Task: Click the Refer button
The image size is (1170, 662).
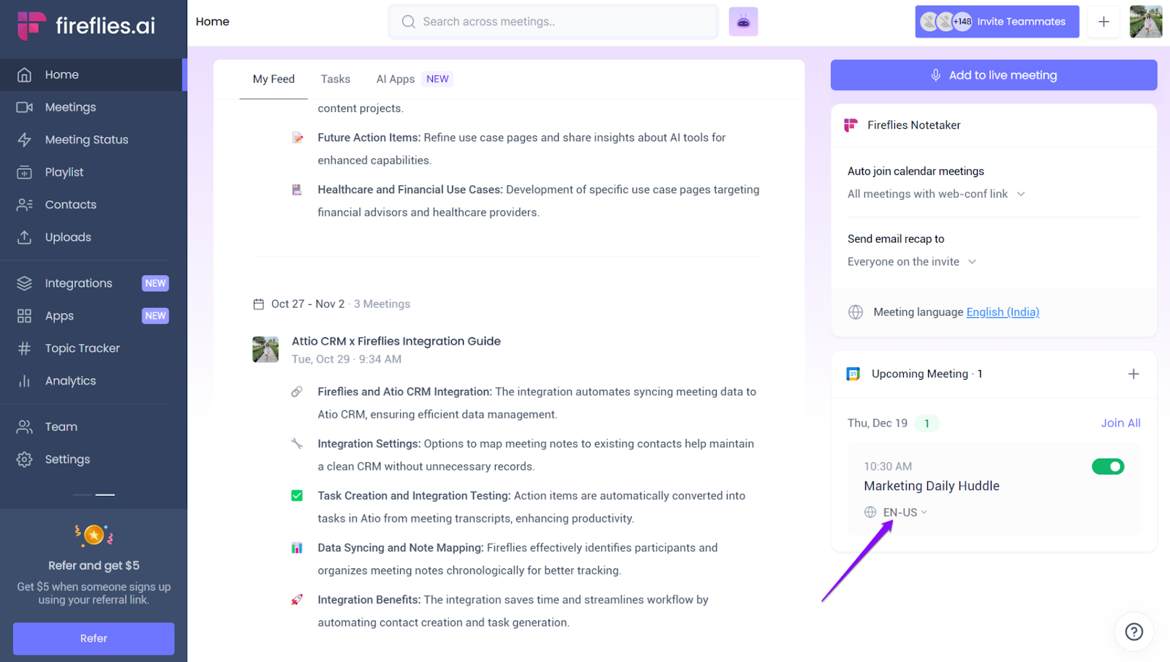Action: click(x=94, y=639)
